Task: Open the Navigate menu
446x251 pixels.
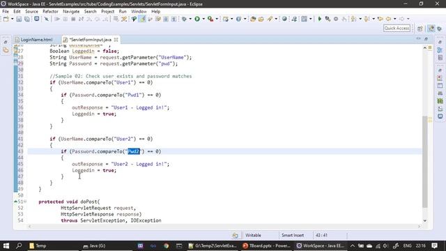Action: click(x=71, y=11)
